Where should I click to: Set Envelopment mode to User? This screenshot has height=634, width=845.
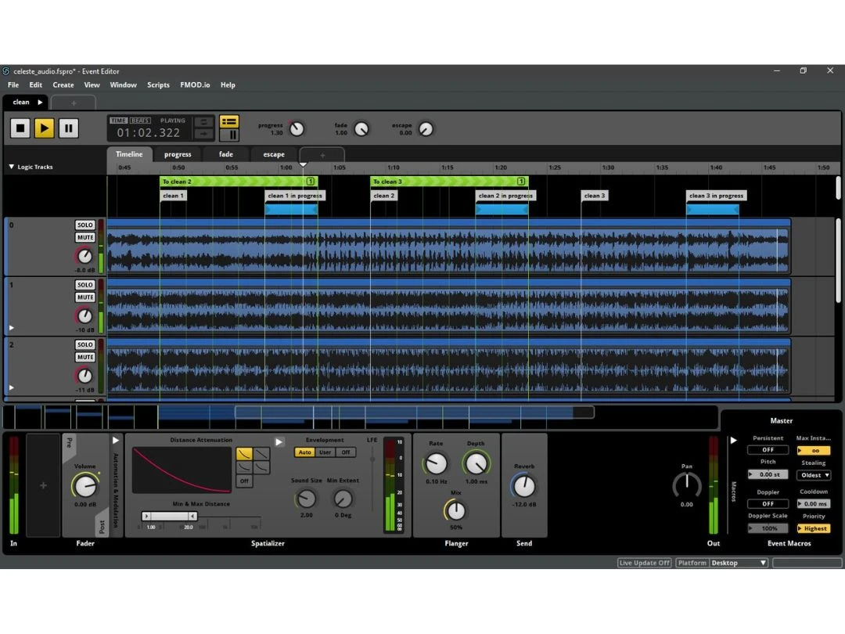click(325, 452)
